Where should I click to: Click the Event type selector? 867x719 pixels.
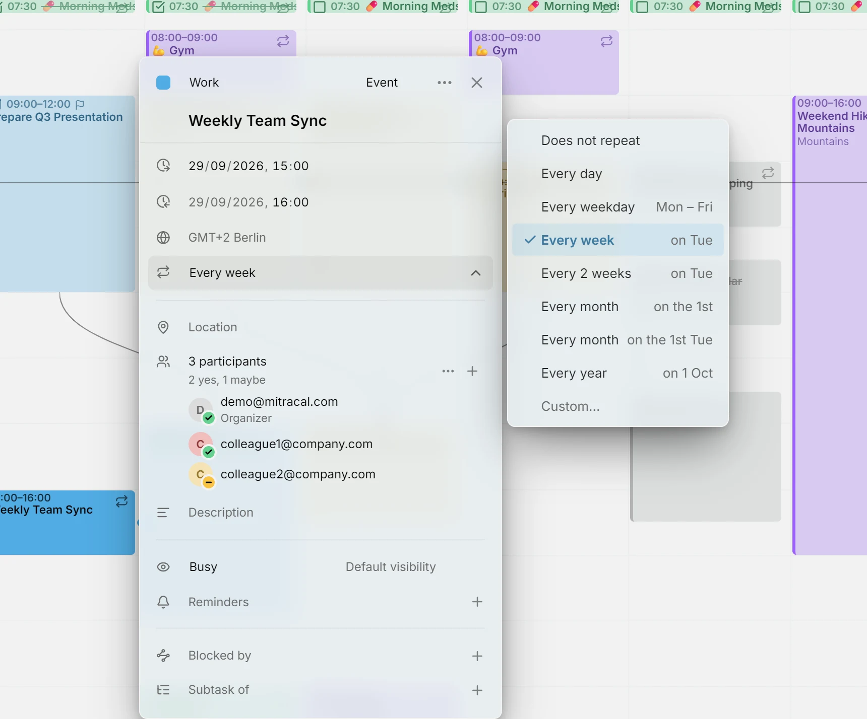pyautogui.click(x=382, y=83)
